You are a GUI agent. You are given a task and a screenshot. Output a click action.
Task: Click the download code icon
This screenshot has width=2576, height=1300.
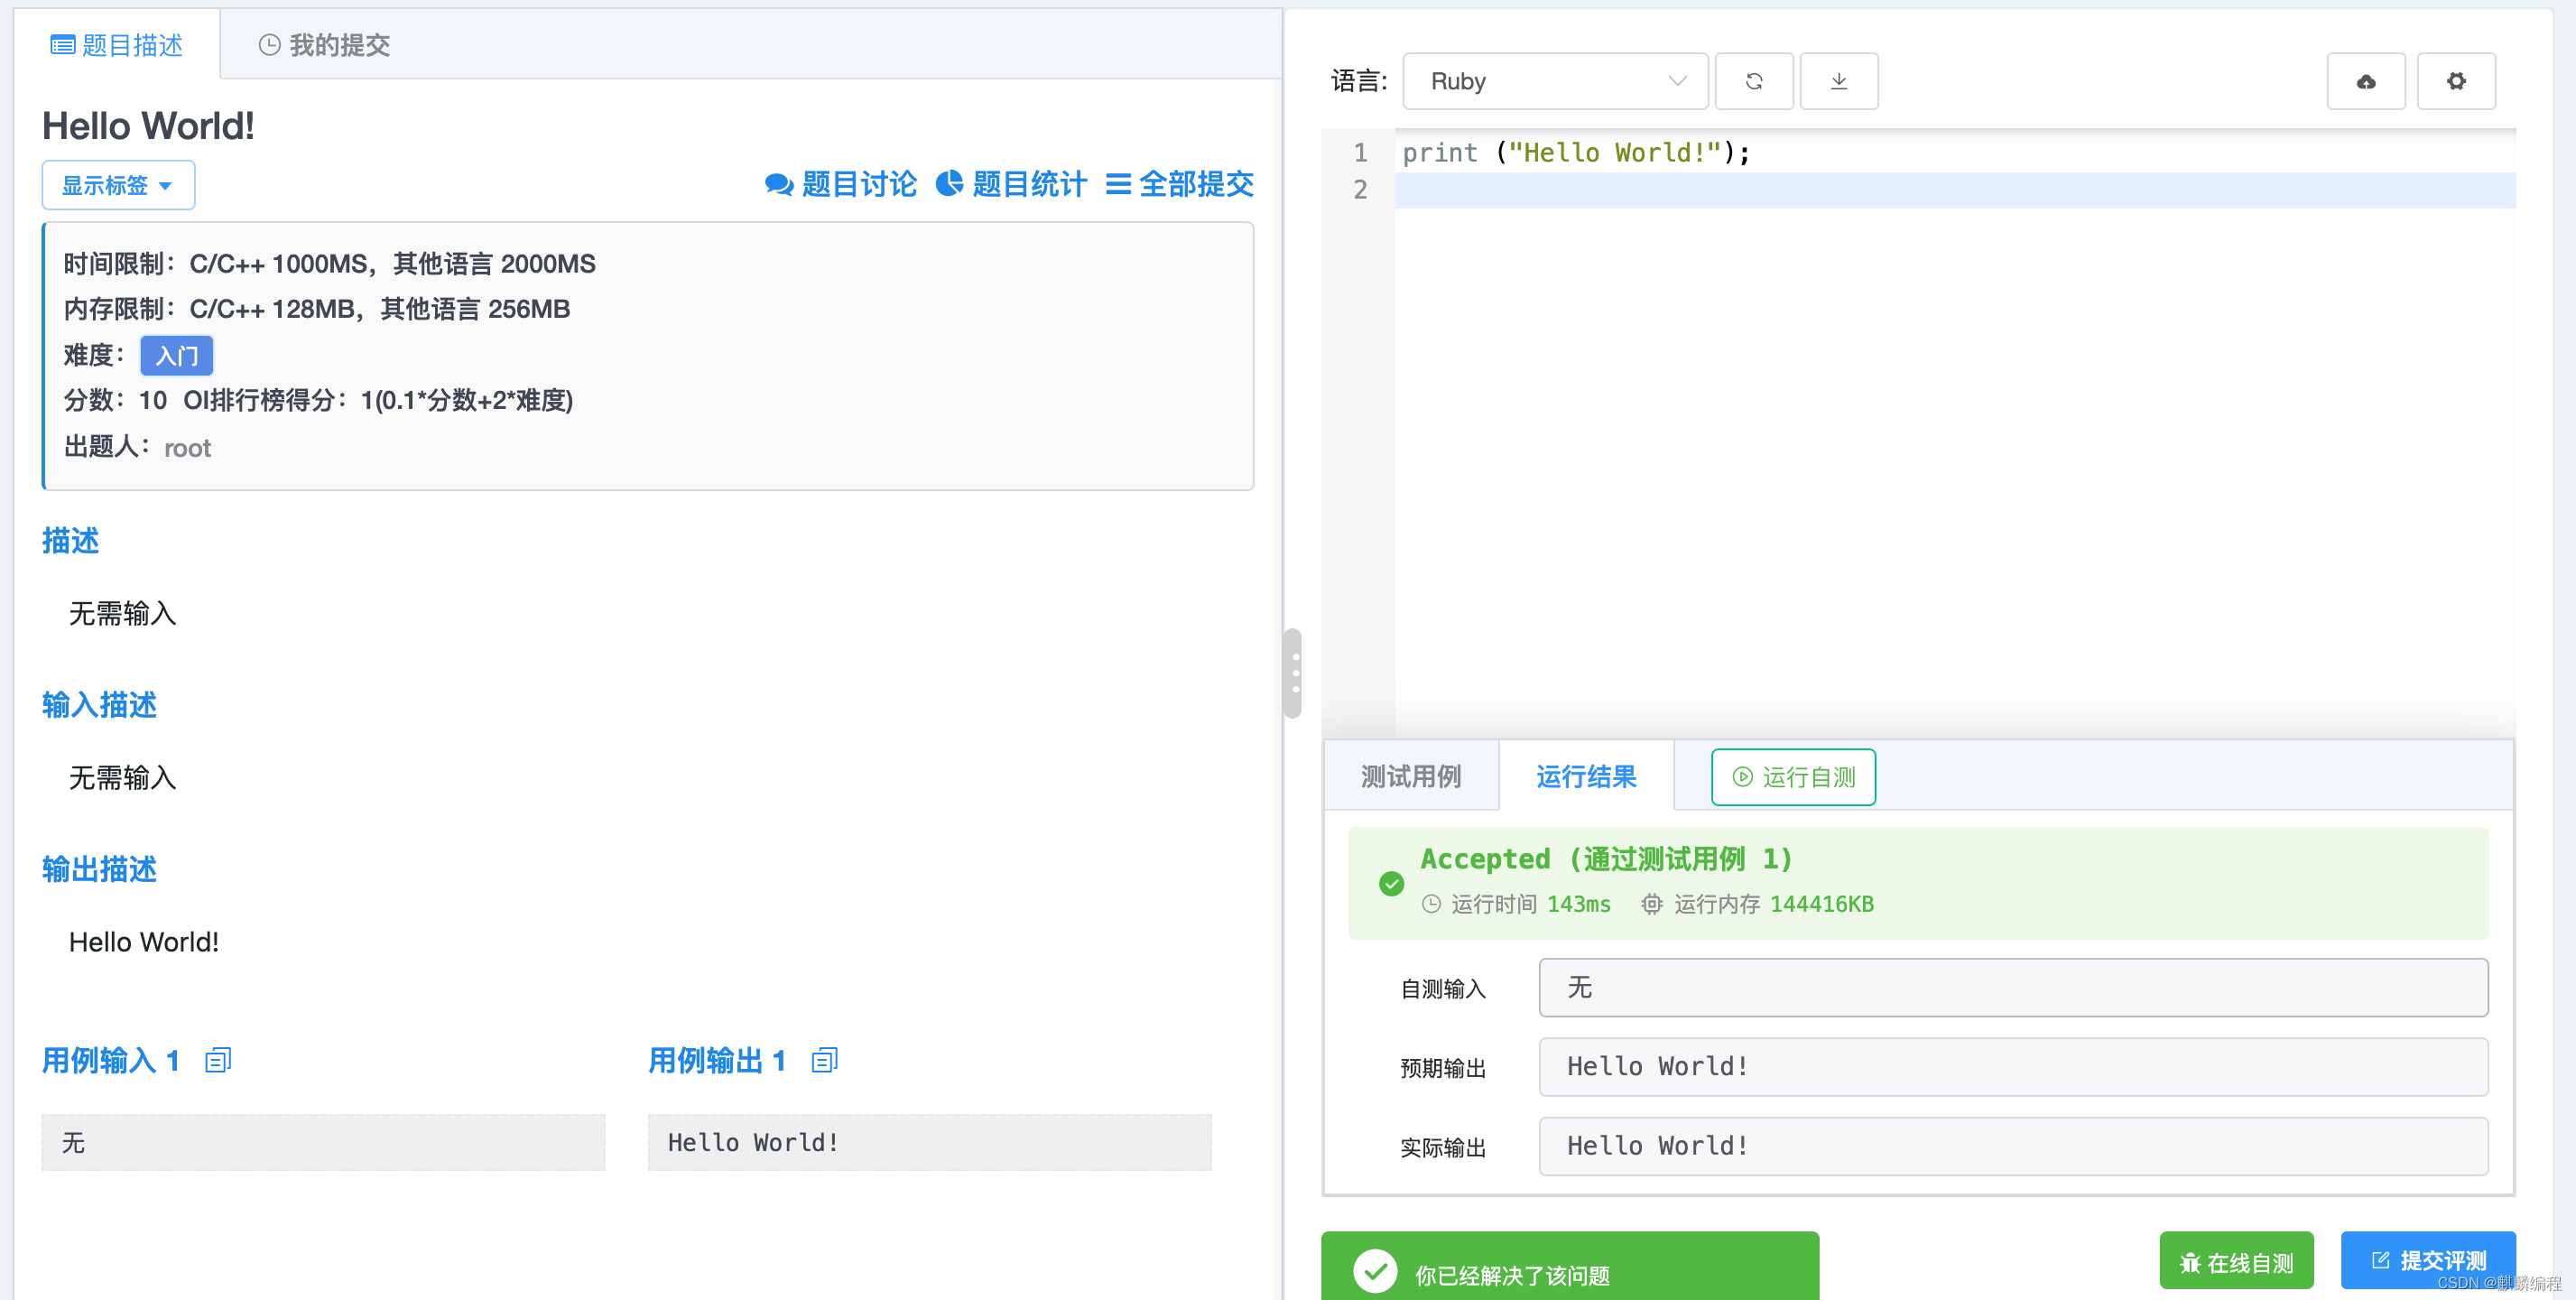pyautogui.click(x=1838, y=81)
